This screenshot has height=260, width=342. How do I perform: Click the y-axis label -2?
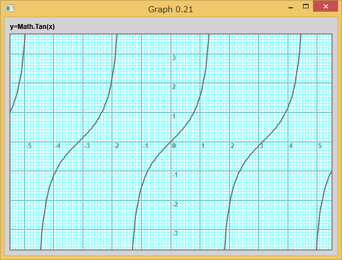(175, 204)
